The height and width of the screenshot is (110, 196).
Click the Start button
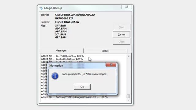(121, 27)
